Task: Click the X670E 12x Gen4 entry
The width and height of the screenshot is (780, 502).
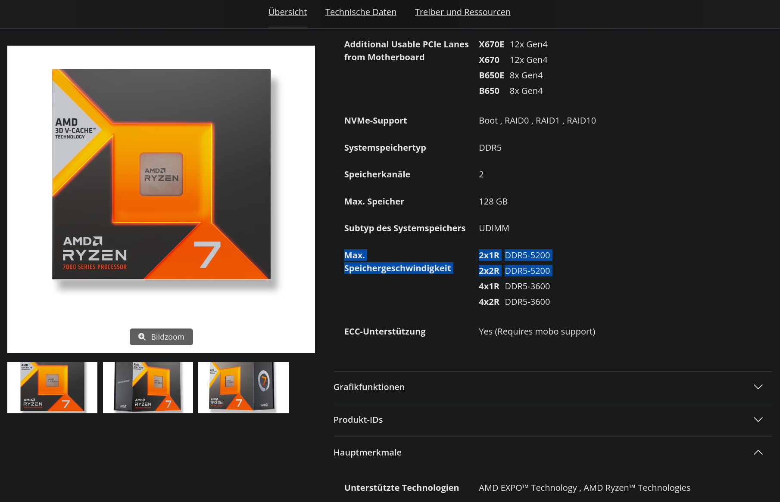Action: (513, 44)
